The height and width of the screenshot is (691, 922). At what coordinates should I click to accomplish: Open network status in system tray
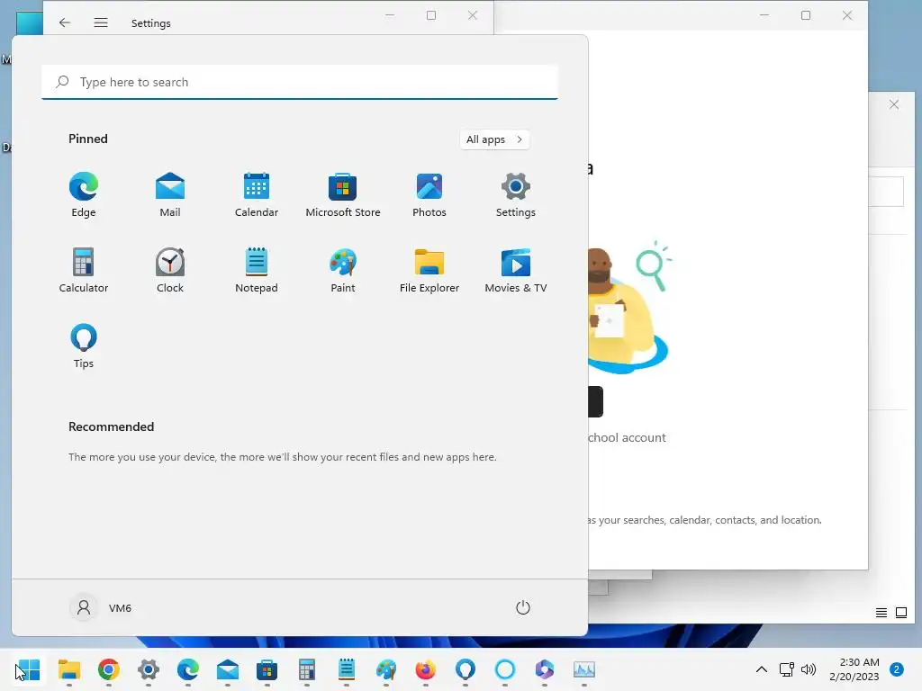787,669
